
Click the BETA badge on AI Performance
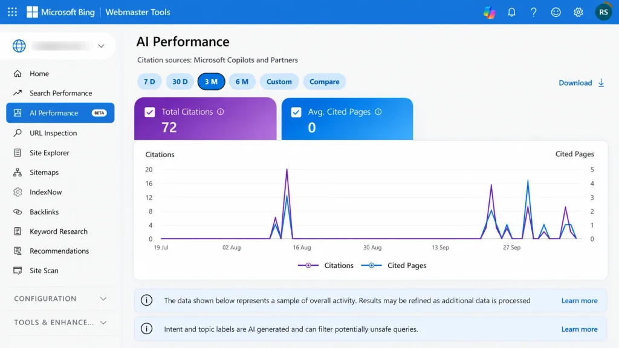(x=99, y=113)
